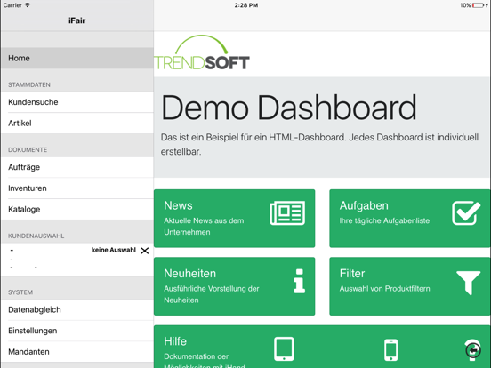The height and width of the screenshot is (368, 491).
Task: Click the Wi-Fi icon in status bar
Action: click(28, 5)
